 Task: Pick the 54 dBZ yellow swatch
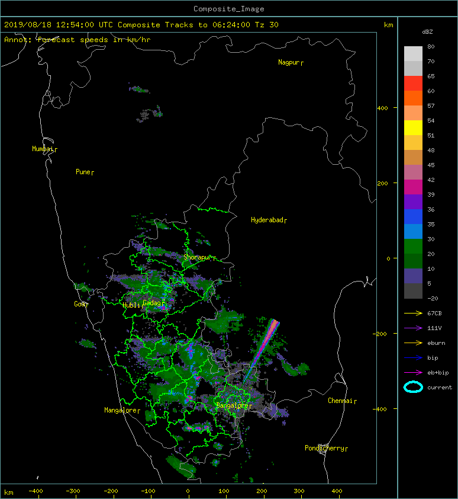coord(413,127)
